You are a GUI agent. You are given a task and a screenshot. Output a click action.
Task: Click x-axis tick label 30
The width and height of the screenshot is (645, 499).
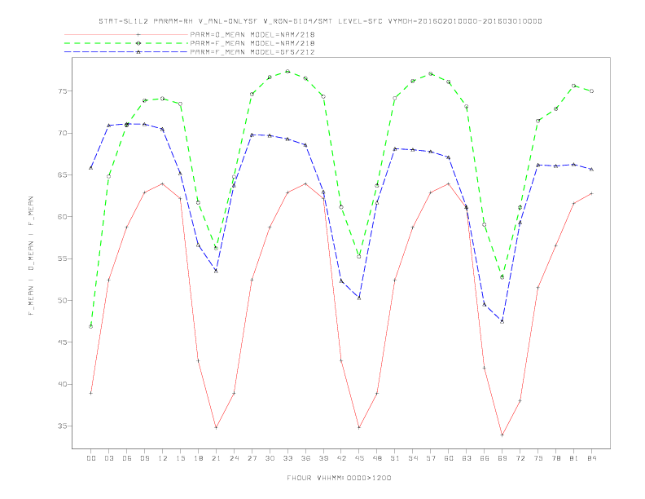coord(270,458)
